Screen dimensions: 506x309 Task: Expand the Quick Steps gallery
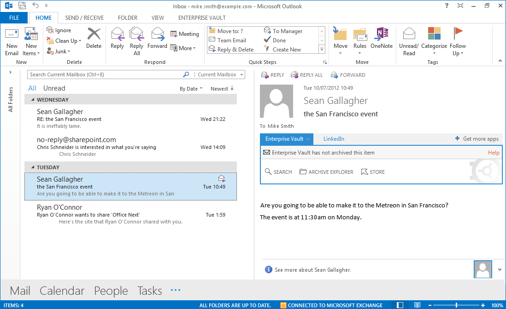click(322, 49)
